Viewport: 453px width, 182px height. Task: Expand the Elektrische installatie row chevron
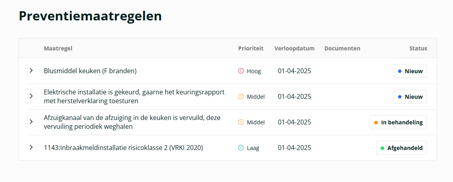tap(31, 96)
